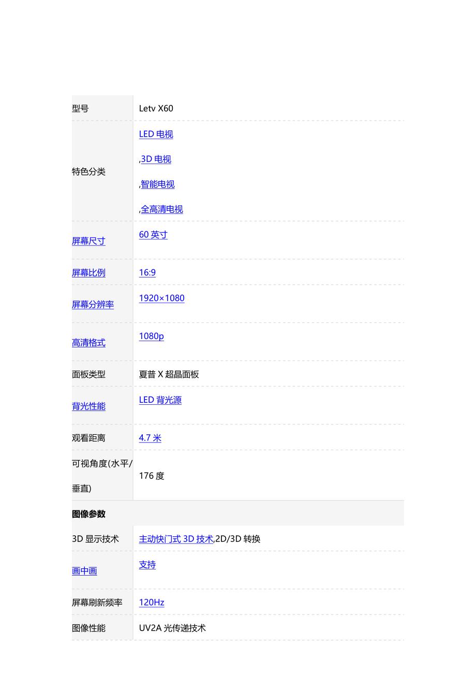
Task: Open the 16:9 ratio link
Action: click(x=147, y=273)
